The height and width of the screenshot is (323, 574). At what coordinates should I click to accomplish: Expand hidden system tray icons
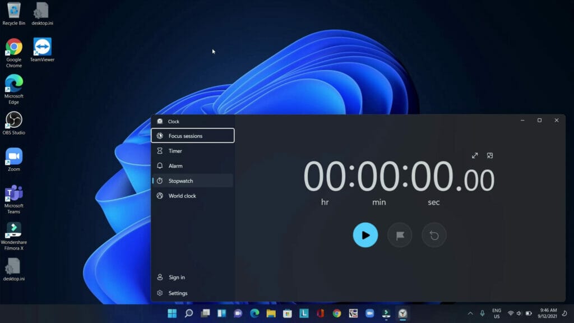(x=469, y=313)
